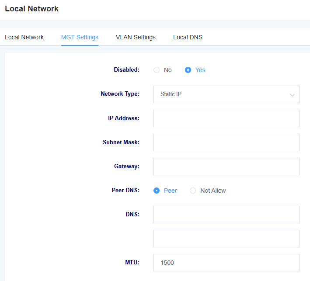Image resolution: width=310 pixels, height=281 pixels.
Task: Focus the MTU field showing 1500
Action: point(226,263)
